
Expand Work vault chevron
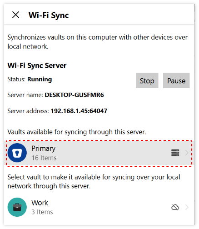coord(187,207)
